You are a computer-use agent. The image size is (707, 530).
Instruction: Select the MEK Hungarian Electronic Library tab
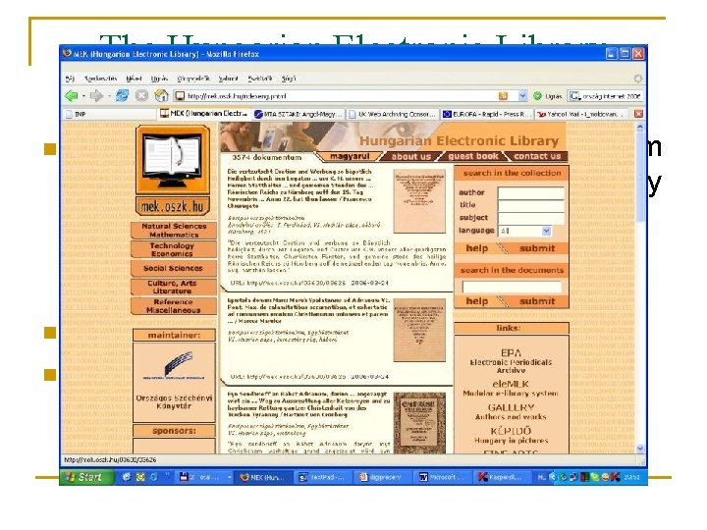coord(204,114)
